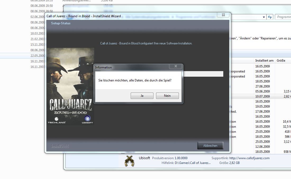Click the 'Sie löschen möchten' message text
291x179 pixels.
(x=135, y=80)
